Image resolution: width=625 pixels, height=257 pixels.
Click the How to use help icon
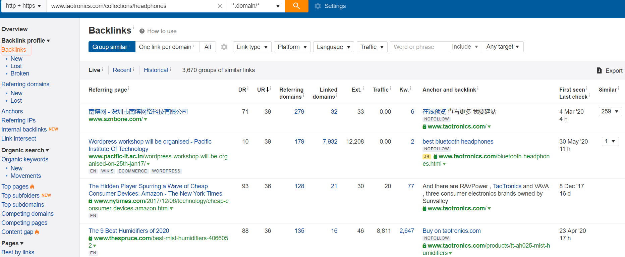142,31
